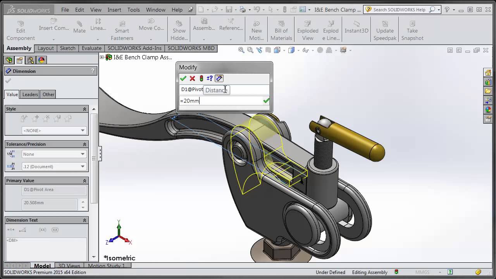
Task: Select the Evaluate CommandManager tab
Action: pyautogui.click(x=92, y=48)
